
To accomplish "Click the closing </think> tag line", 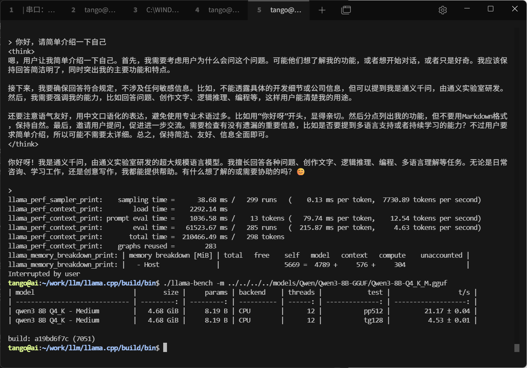I will point(23,144).
